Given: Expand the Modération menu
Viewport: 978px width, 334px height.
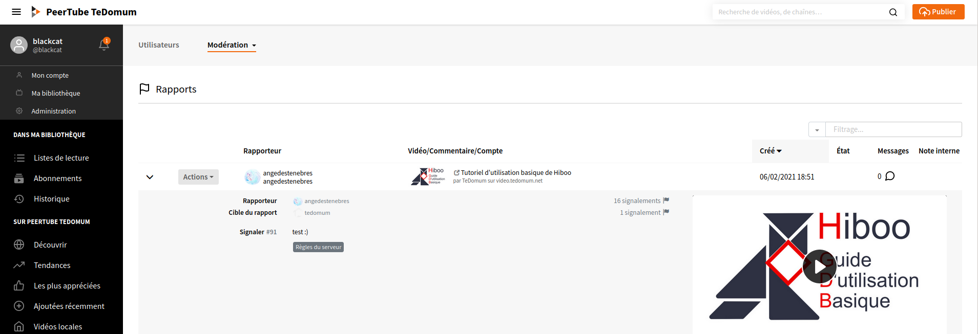Looking at the screenshot, I should click(x=232, y=45).
